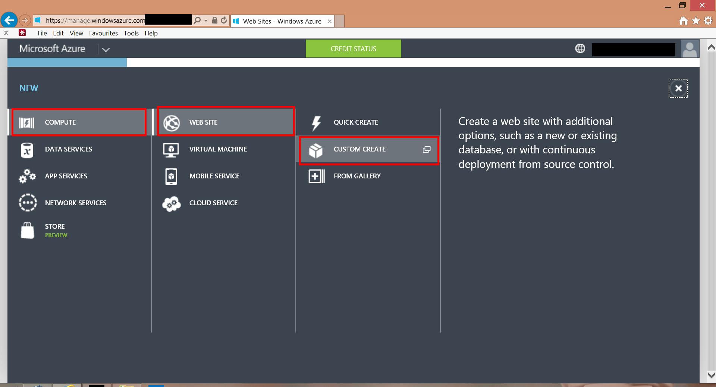Click the red toolbar extension icon
The height and width of the screenshot is (387, 716).
click(22, 33)
